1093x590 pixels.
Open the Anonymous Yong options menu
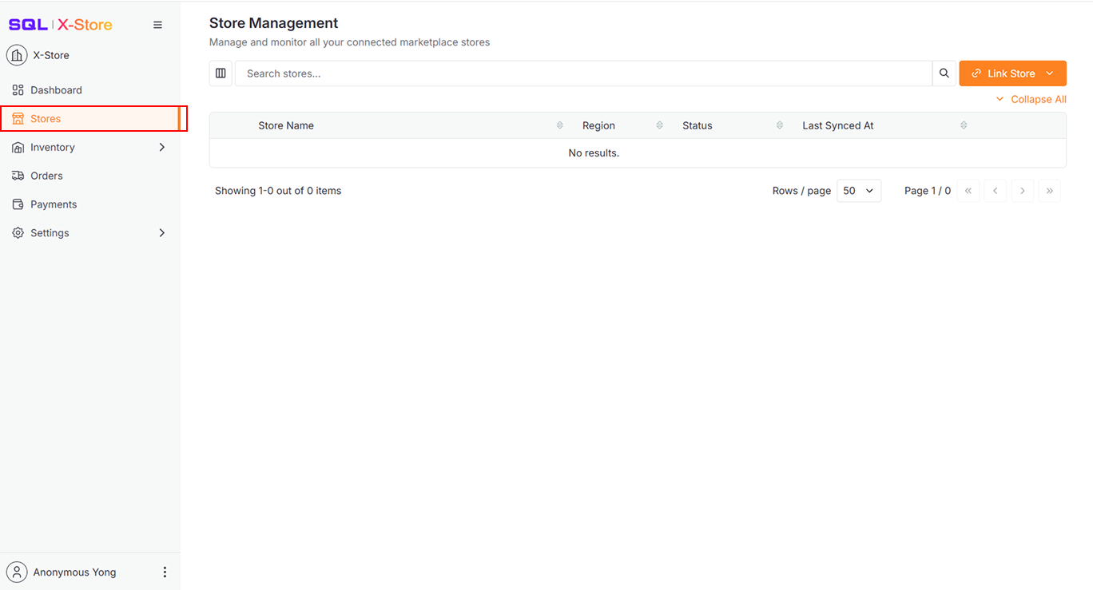165,572
